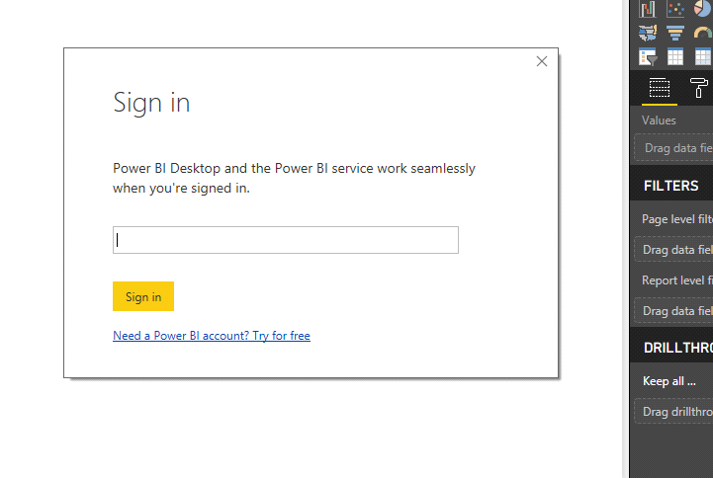713x478 pixels.
Task: Open the Try for free account link
Action: coord(212,336)
